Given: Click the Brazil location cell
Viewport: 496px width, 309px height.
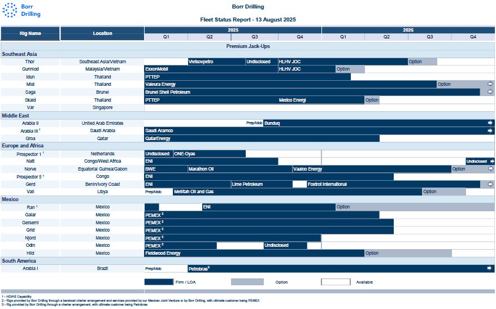Looking at the screenshot, I should pyautogui.click(x=102, y=268).
